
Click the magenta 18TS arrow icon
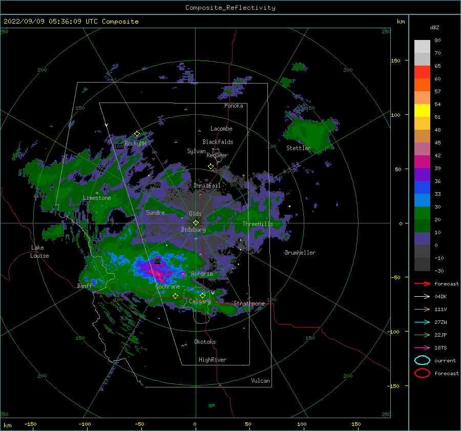click(x=422, y=348)
